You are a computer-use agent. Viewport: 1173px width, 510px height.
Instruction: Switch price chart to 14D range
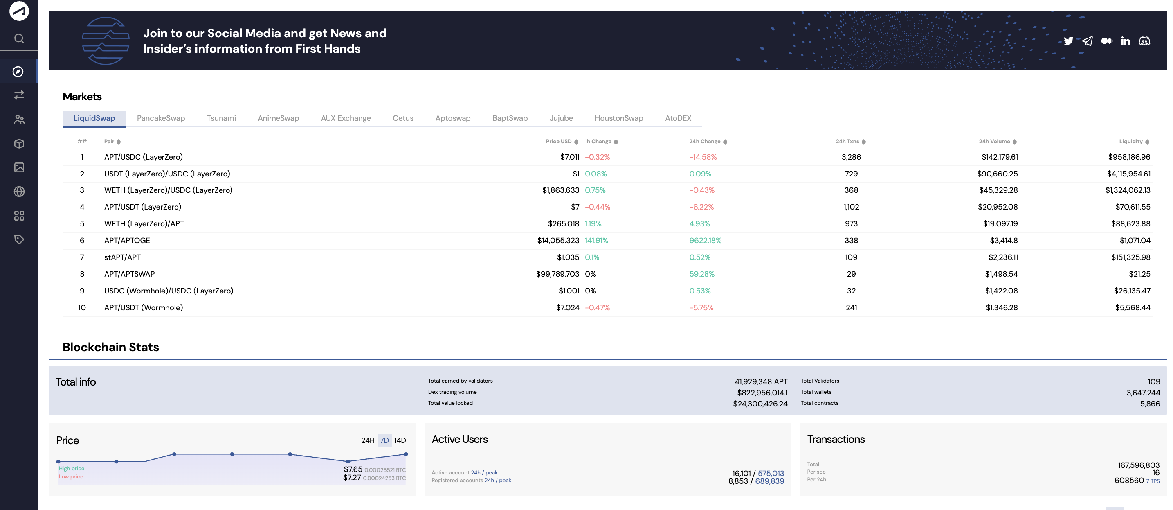click(x=400, y=440)
